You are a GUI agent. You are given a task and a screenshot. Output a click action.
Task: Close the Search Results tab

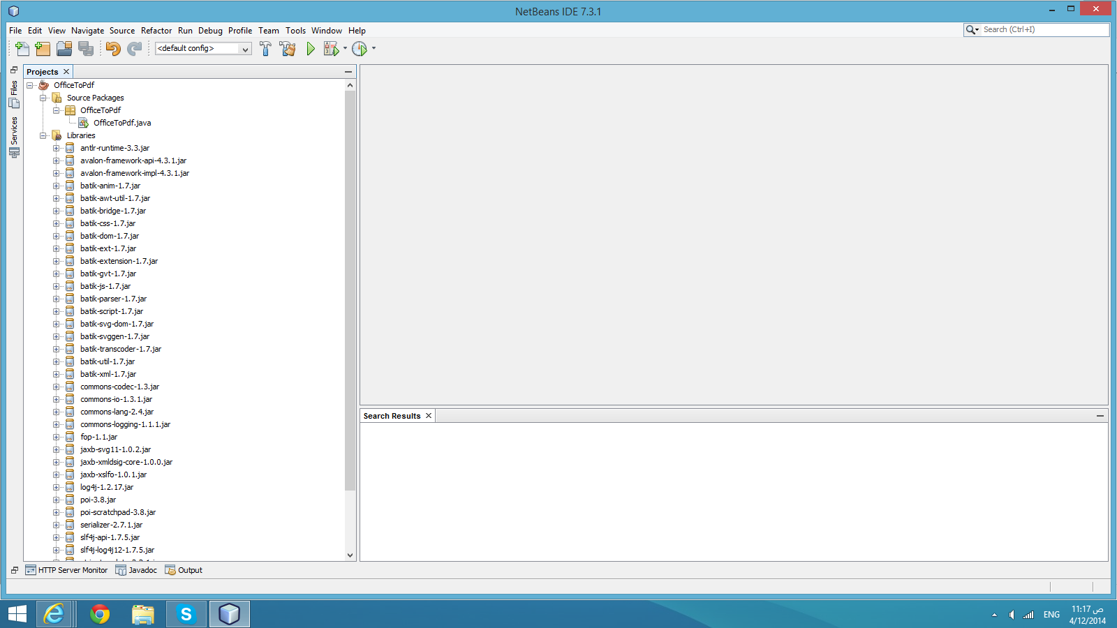pos(429,416)
